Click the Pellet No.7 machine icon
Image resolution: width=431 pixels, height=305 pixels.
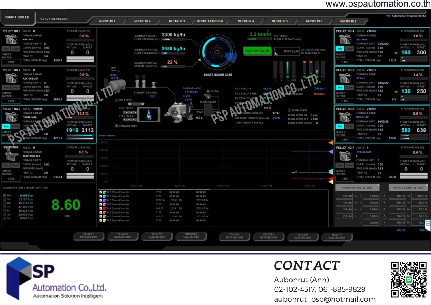(x=345, y=156)
